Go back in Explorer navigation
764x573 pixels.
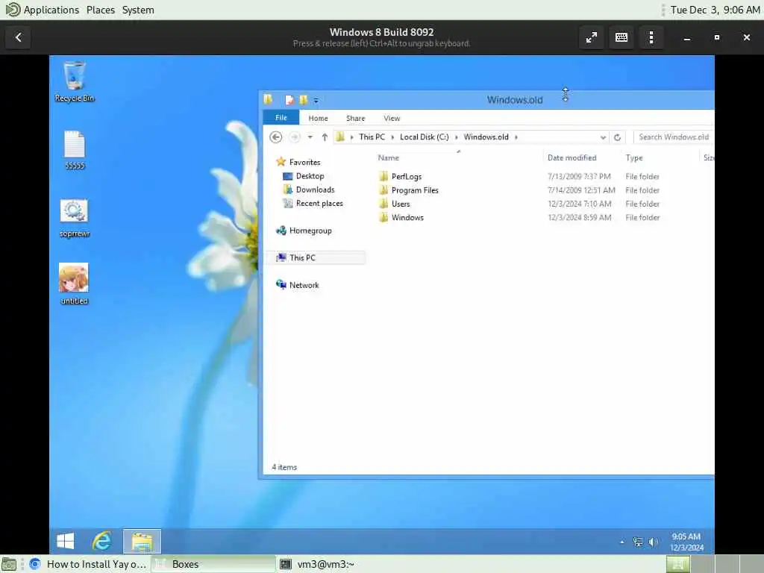[276, 137]
